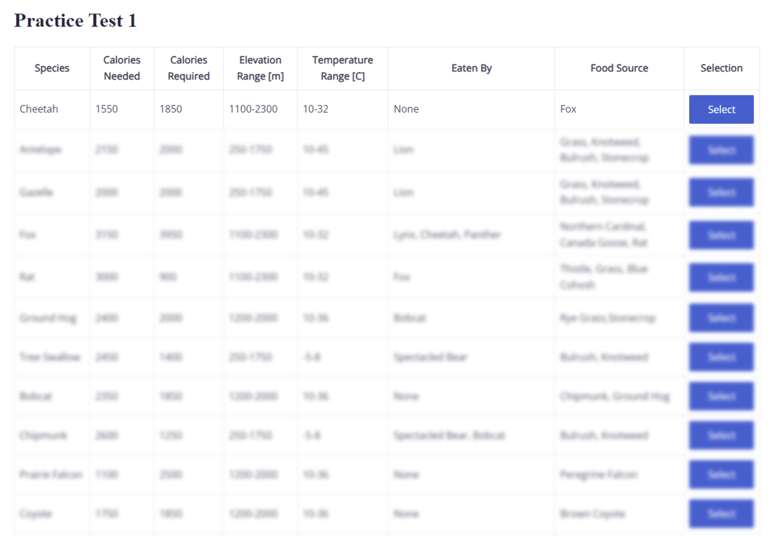Click the Elevation Range column header
Viewport: 775px width, 536px height.
coord(260,68)
